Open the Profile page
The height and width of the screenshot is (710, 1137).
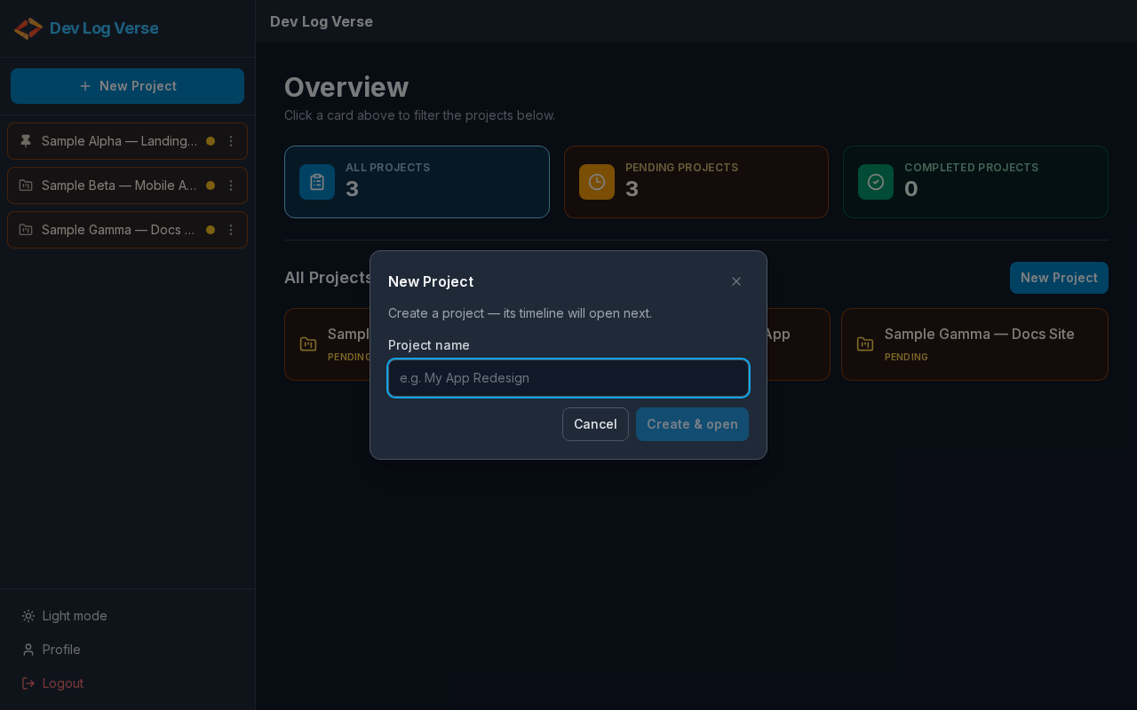click(x=127, y=650)
